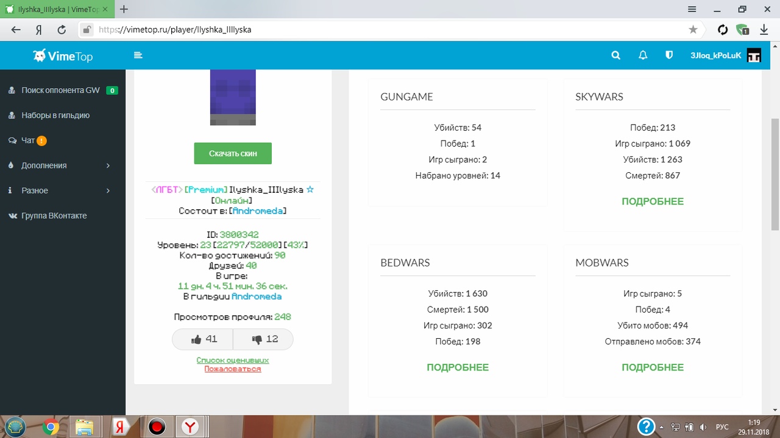Open notifications bell icon
The width and height of the screenshot is (780, 438).
tap(642, 55)
